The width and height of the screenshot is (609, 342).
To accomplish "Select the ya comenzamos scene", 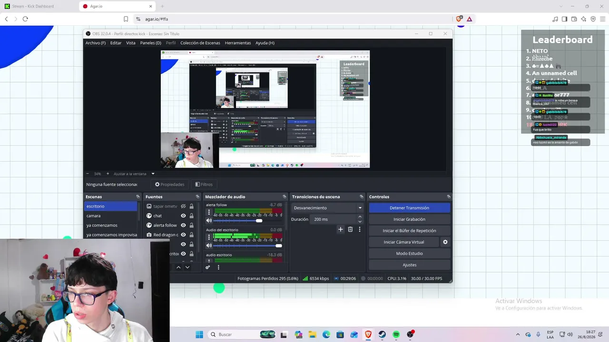I will pos(110,225).
